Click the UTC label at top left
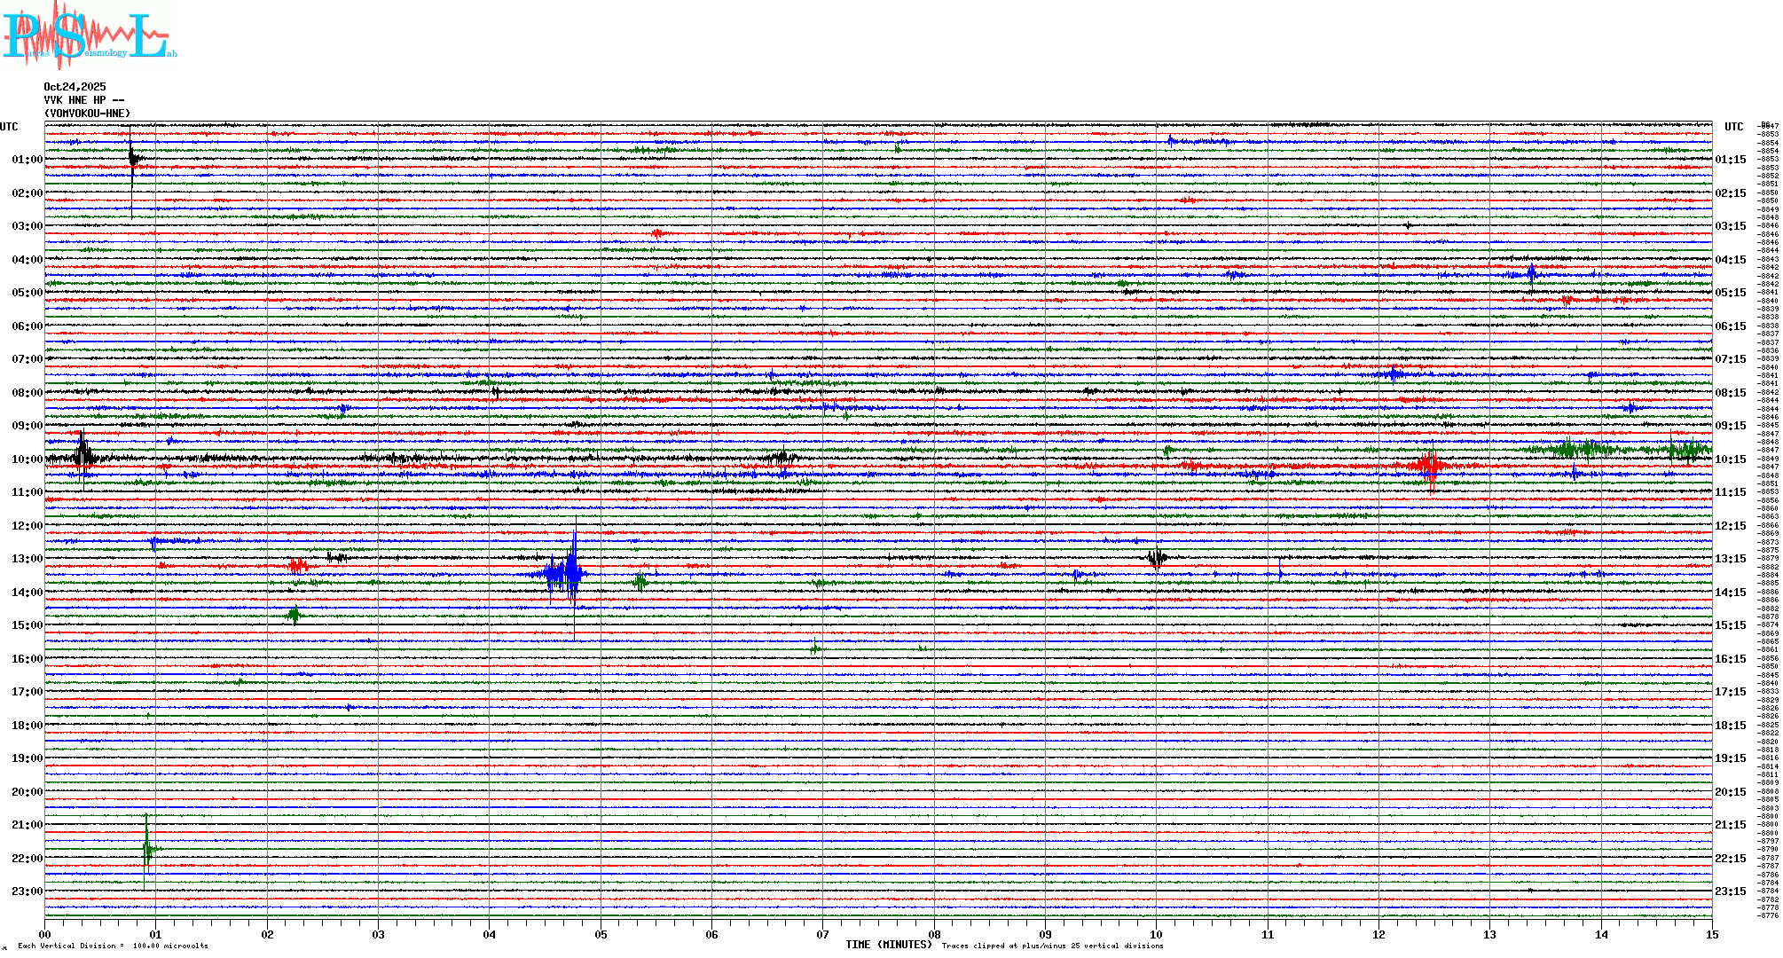This screenshot has height=958, width=1783. click(9, 127)
